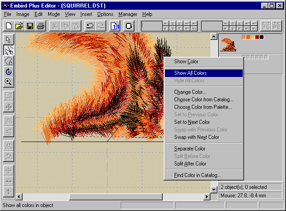Select the arrow pointer tool
This screenshot has height=211, width=286.
point(8,39)
